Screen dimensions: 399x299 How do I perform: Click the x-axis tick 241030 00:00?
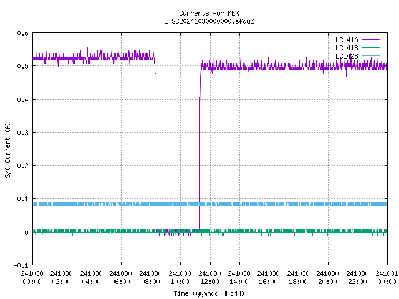click(32, 277)
